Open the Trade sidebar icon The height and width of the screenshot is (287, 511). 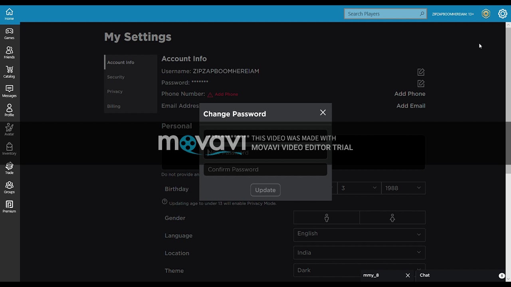click(9, 168)
